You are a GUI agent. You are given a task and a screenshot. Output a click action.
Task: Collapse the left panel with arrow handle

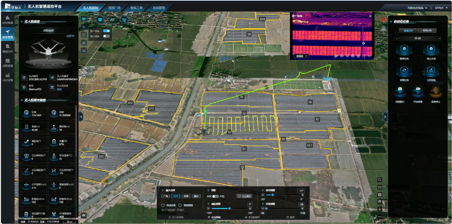(x=81, y=117)
